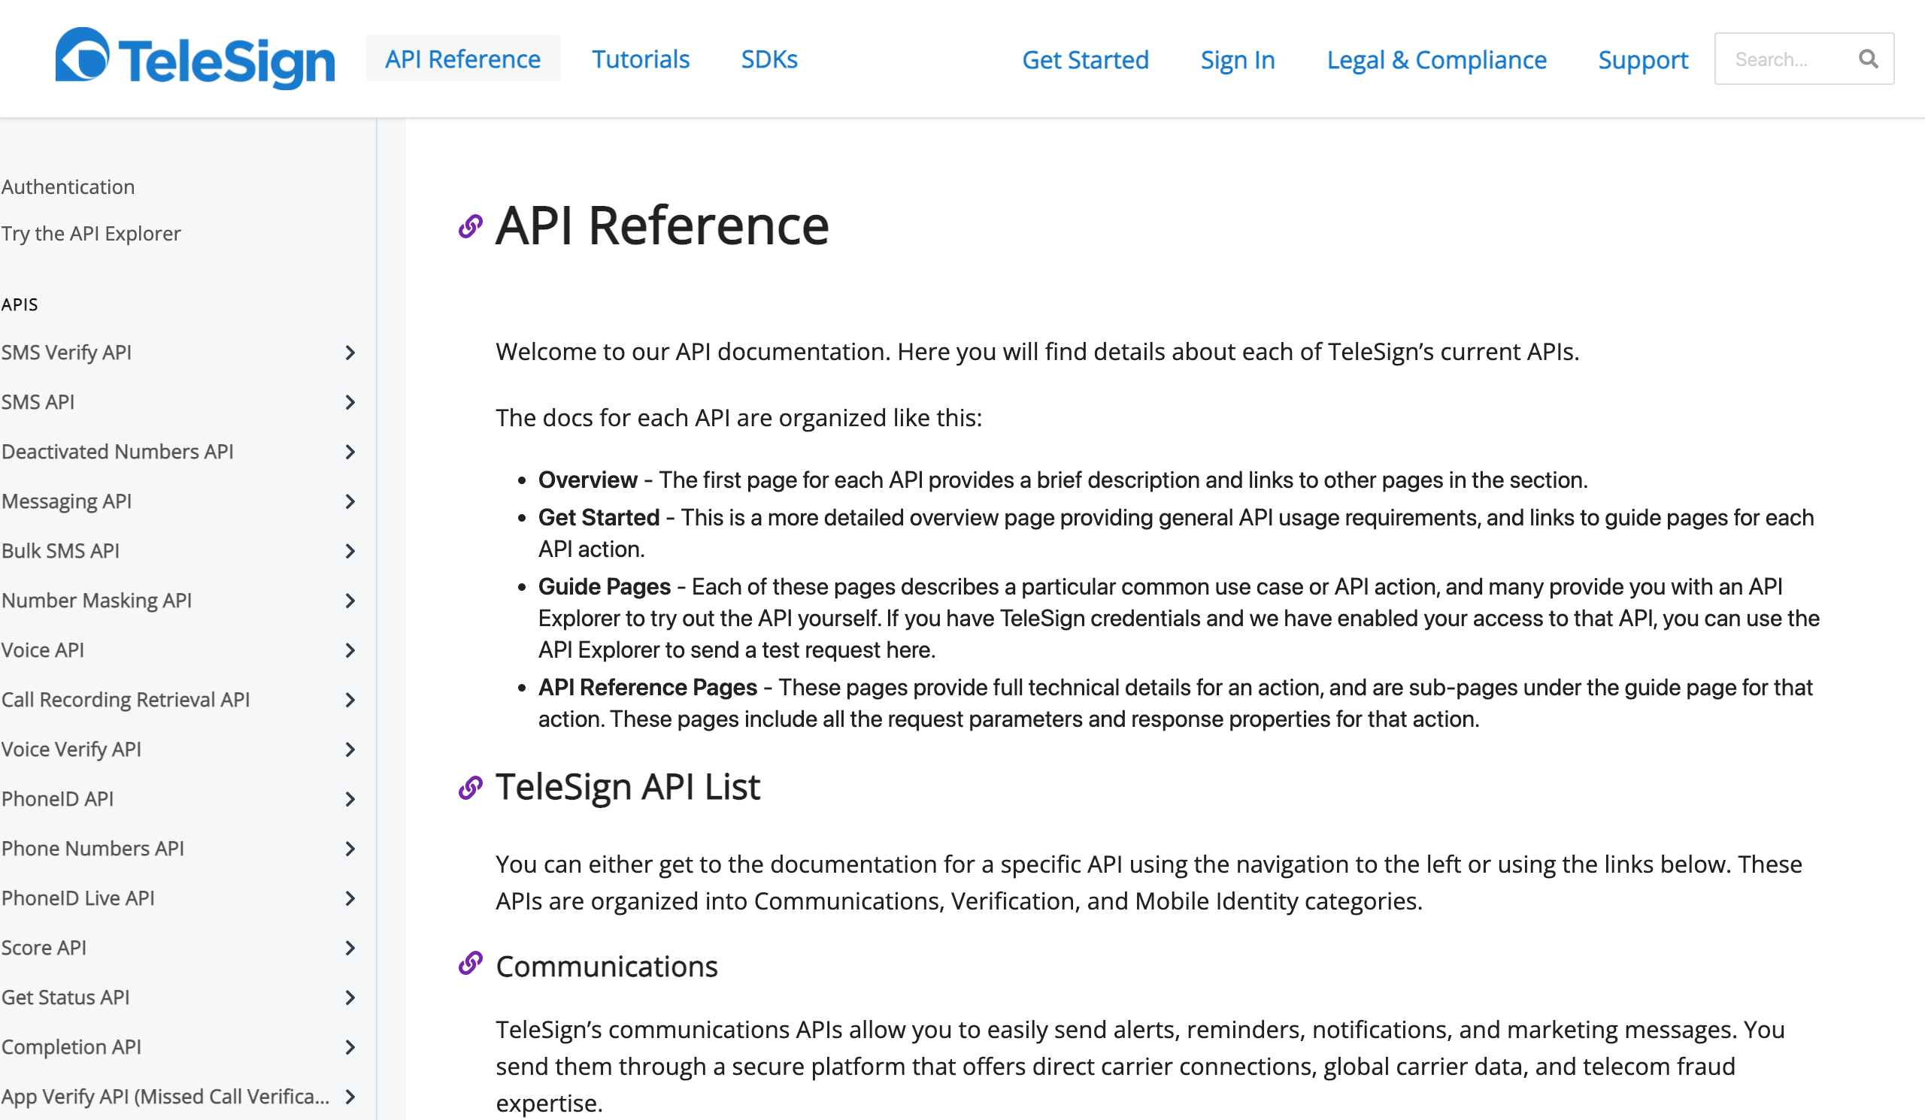Expand Completion API chevron
Screen dimensions: 1925x1120
coord(350,1048)
